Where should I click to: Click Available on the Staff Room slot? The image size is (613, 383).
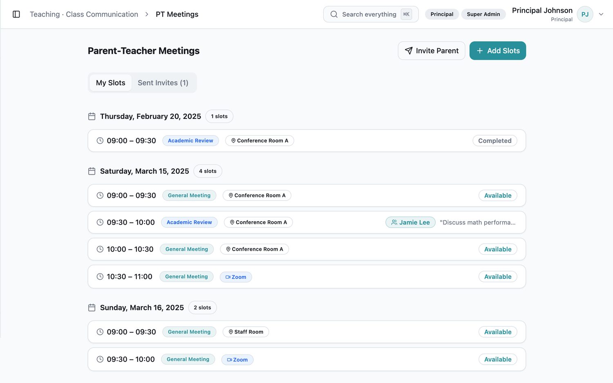[x=498, y=332]
